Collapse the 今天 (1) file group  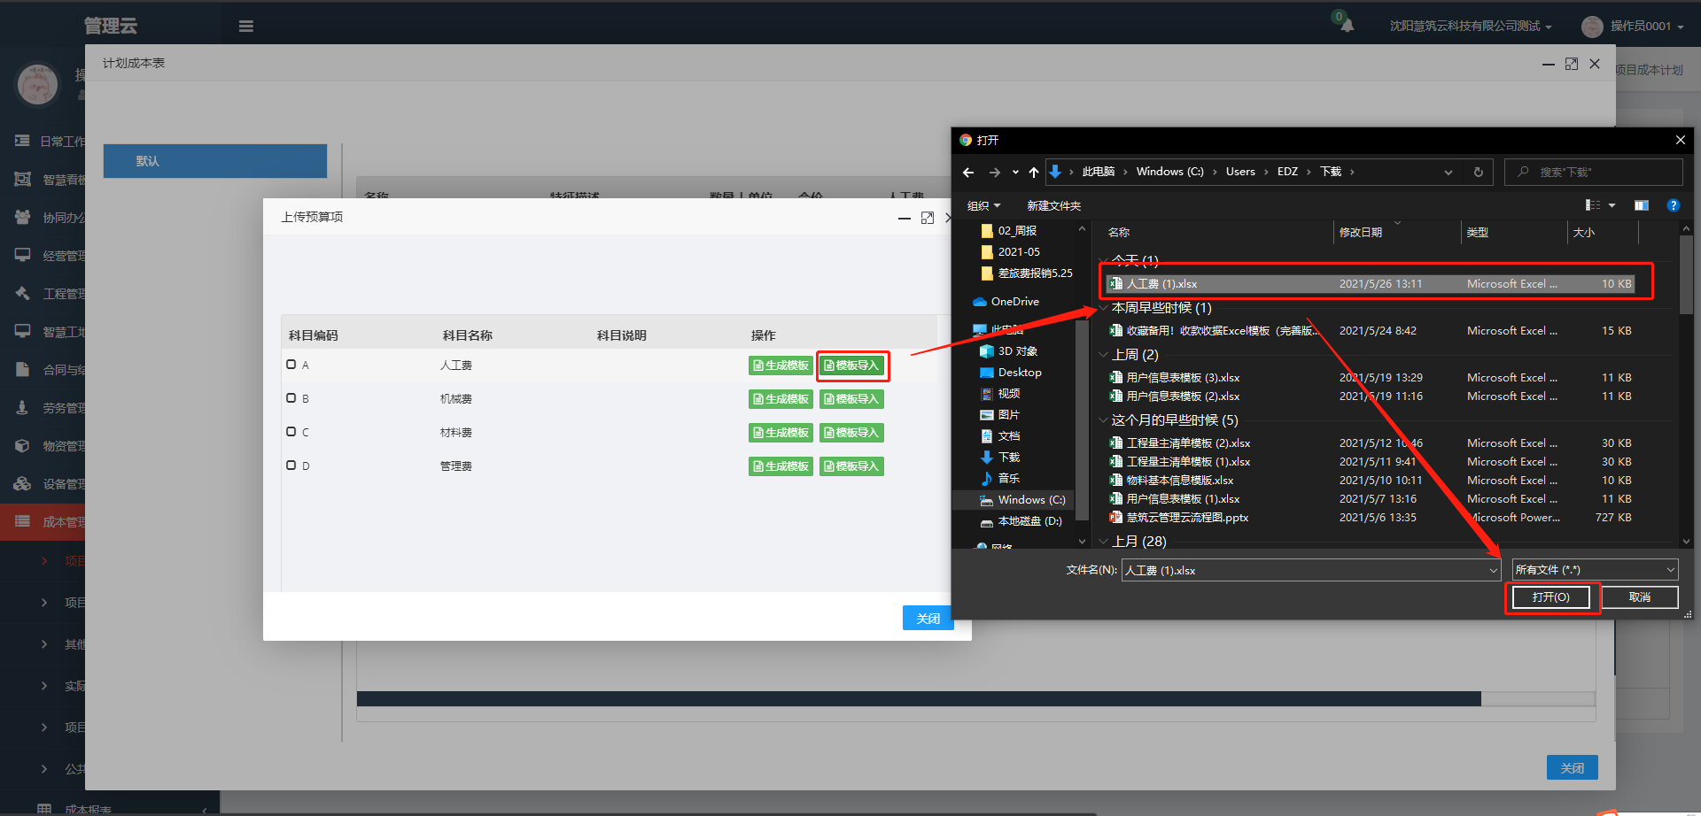click(1104, 261)
